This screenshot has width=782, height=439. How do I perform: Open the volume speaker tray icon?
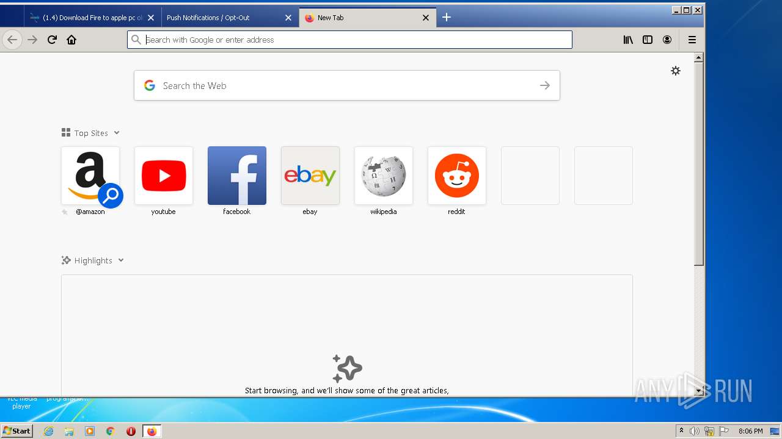(x=695, y=431)
